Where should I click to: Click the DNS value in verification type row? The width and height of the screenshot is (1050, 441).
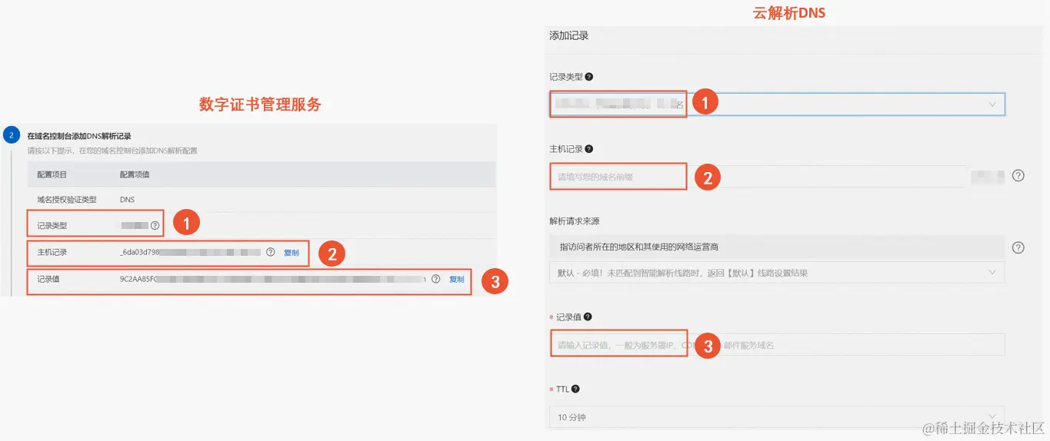127,200
